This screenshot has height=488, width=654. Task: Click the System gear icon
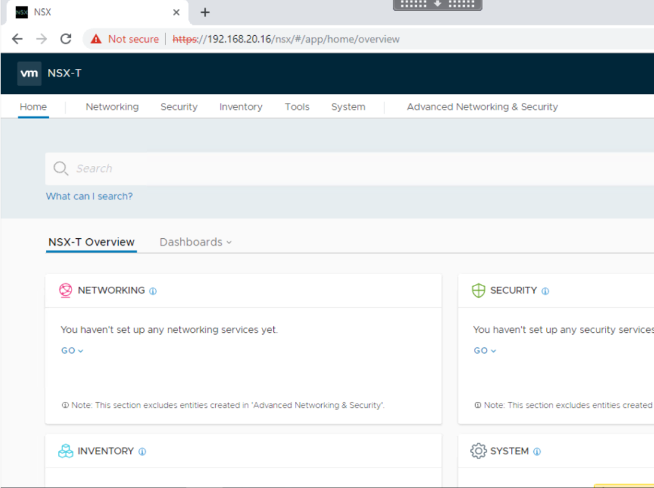pyautogui.click(x=478, y=451)
